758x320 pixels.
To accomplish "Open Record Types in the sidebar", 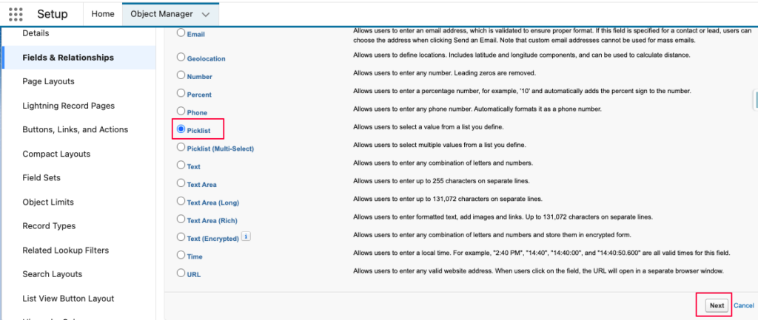I will point(49,226).
